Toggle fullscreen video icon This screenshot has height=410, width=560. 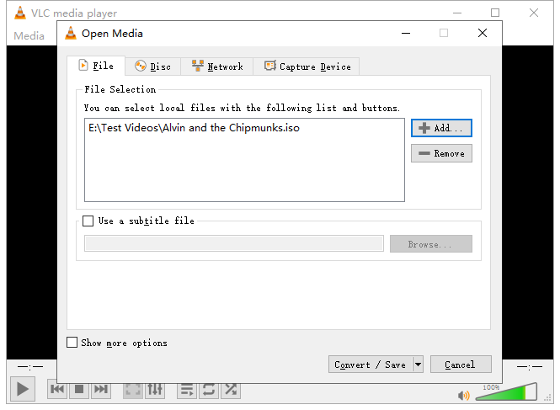(133, 390)
